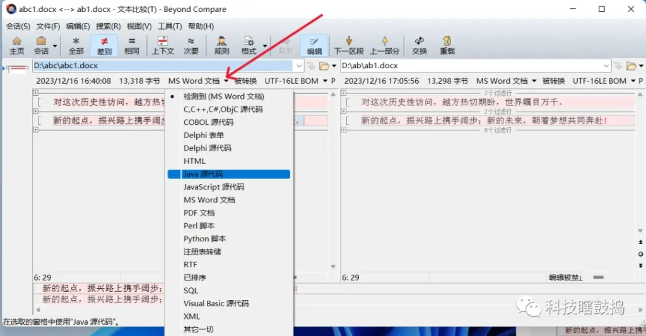This screenshot has height=336, width=646.
Task: Toggle 次要 (Minor differences) icon
Action: pyautogui.click(x=191, y=45)
